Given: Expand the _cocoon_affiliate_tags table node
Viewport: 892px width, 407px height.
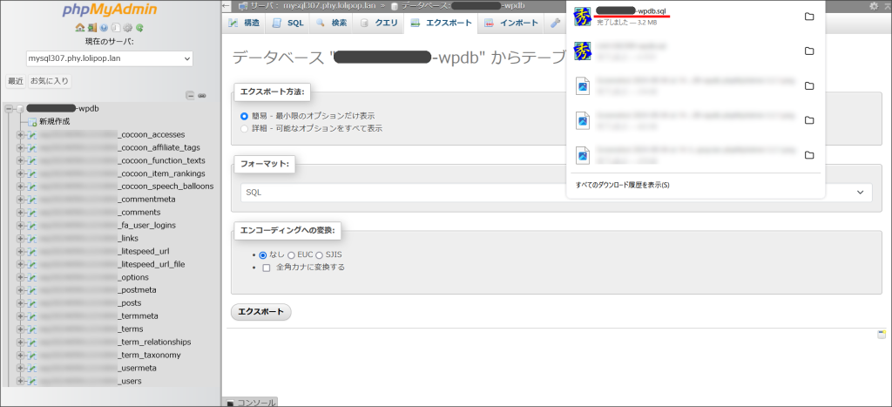Looking at the screenshot, I should 21,147.
